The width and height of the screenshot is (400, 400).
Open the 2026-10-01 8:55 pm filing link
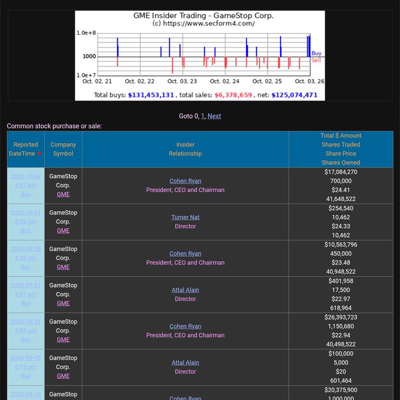click(x=25, y=222)
